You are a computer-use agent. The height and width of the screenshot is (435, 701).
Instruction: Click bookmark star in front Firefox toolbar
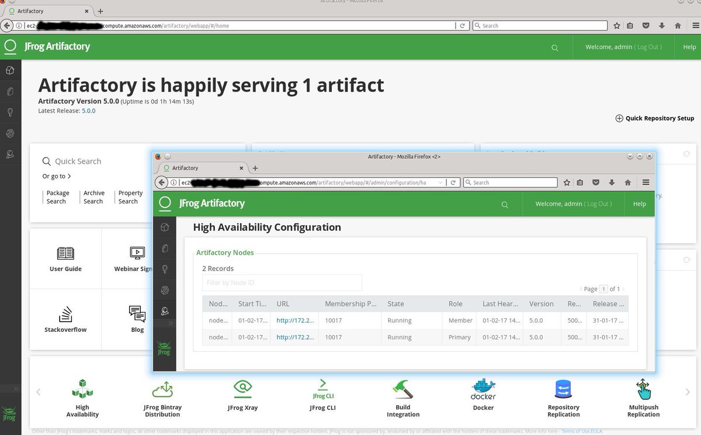[x=567, y=183]
